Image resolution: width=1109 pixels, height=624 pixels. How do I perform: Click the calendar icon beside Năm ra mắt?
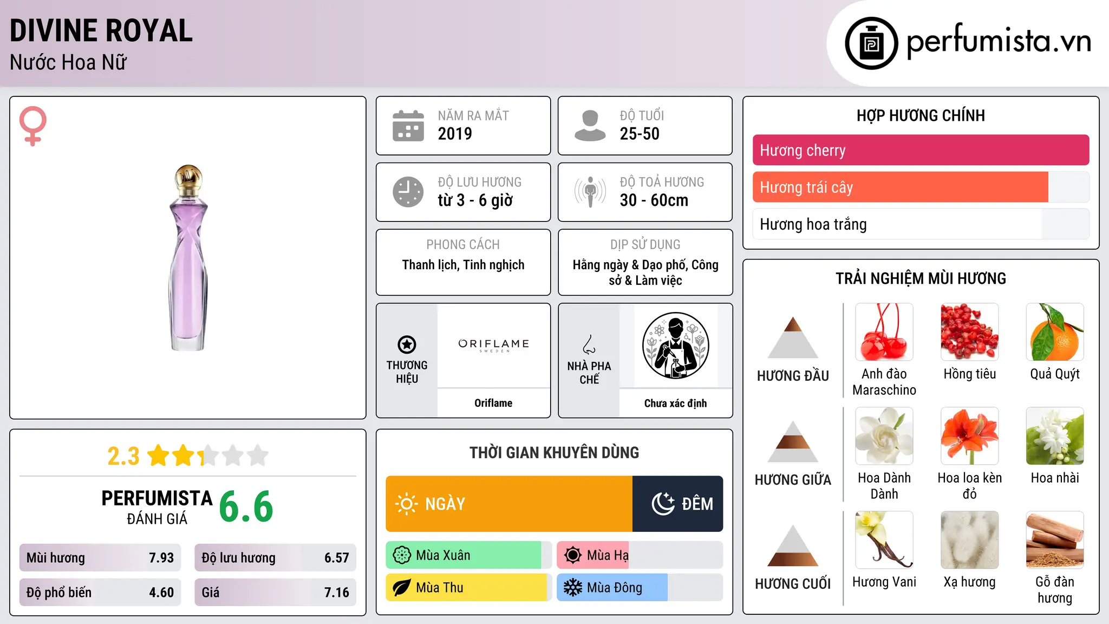(x=408, y=126)
